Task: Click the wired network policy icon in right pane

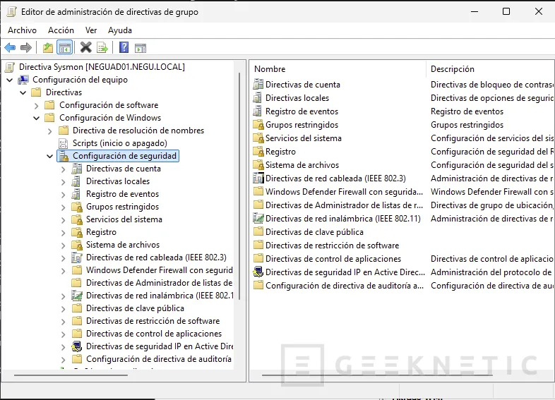Action: click(x=258, y=178)
